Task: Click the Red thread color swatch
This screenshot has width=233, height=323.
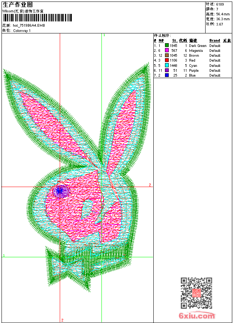Action: point(167,60)
